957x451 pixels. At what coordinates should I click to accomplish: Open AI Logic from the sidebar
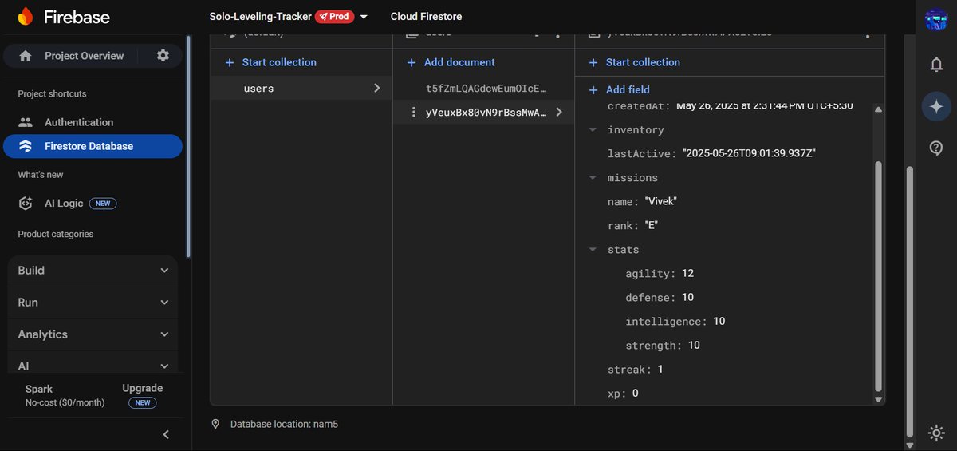click(64, 204)
